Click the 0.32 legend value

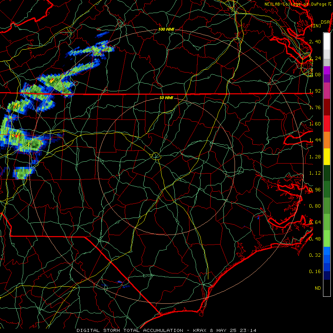tap(315, 255)
